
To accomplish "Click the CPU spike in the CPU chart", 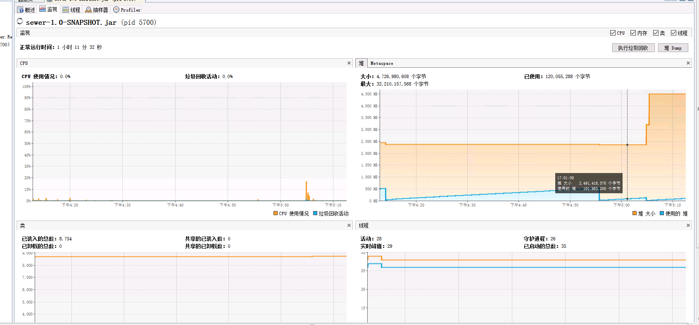I will (307, 191).
